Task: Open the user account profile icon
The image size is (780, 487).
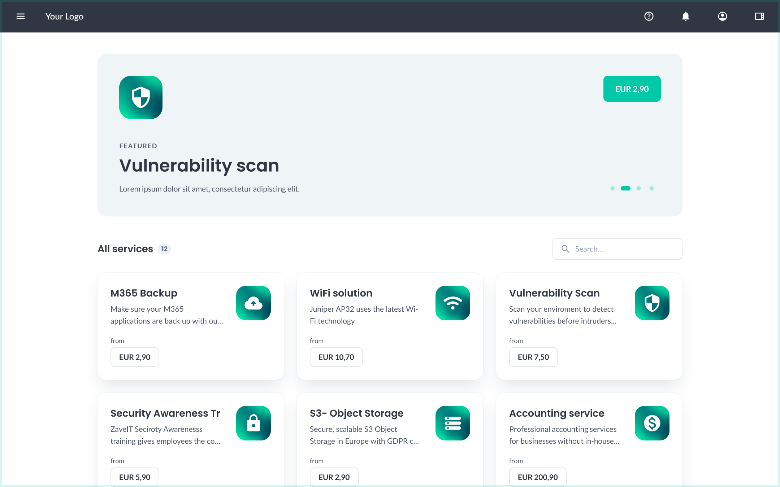Action: [723, 16]
